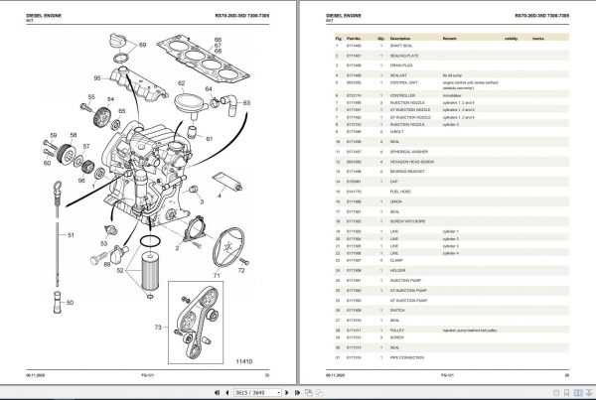Switch to continuous page layout
This screenshot has width=596, height=400.
pos(567,392)
